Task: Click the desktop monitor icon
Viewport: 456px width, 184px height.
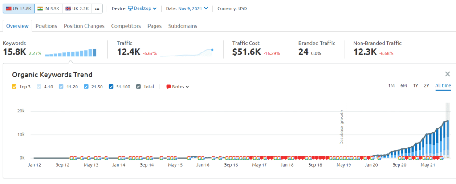Action: click(130, 9)
